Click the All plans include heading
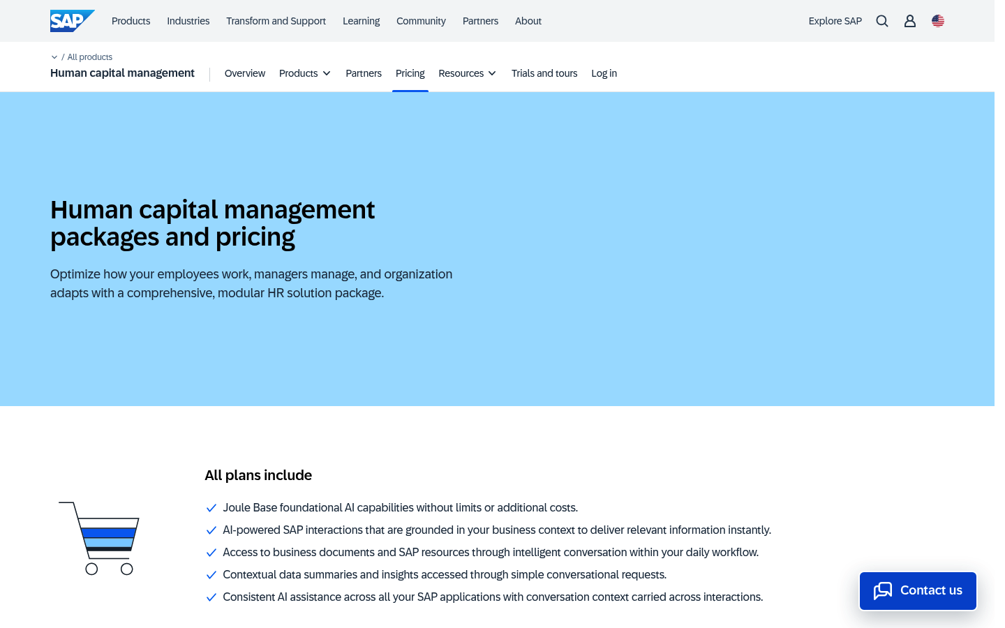Screen dimensions: 1005x628 (258, 475)
